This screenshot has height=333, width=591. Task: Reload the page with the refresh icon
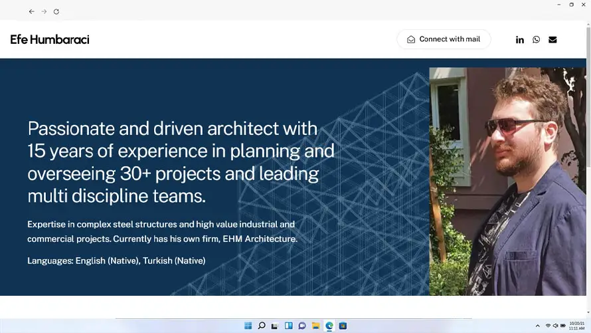click(x=56, y=12)
